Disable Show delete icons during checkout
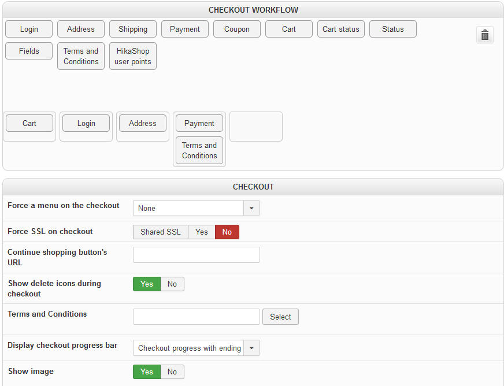The image size is (504, 386). [172, 284]
